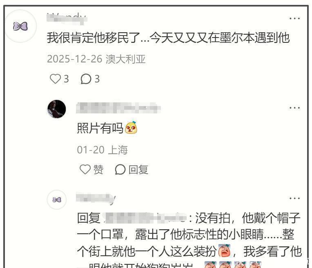Click blurred username beside small bow avatar
The width and height of the screenshot is (312, 268).
click(x=96, y=198)
